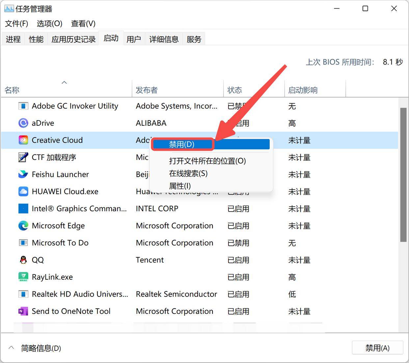409x363 pixels.
Task: Click the Microsoft To Do icon
Action: 23,243
